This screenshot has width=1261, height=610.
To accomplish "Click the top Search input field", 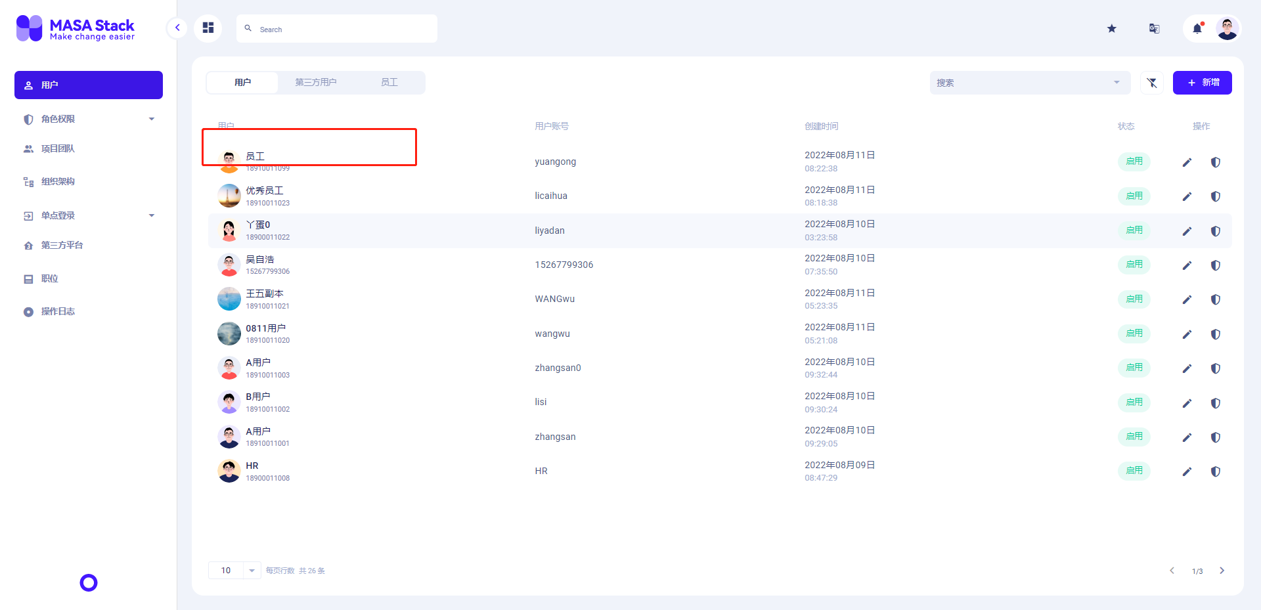I will (x=337, y=29).
